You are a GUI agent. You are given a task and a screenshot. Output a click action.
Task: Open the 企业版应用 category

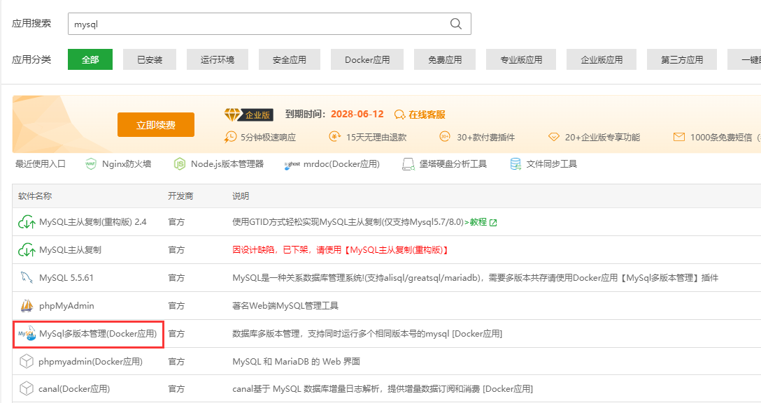pos(602,59)
